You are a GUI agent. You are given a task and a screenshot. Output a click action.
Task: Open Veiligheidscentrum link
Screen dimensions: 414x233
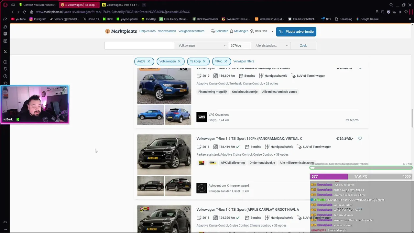coord(191,31)
